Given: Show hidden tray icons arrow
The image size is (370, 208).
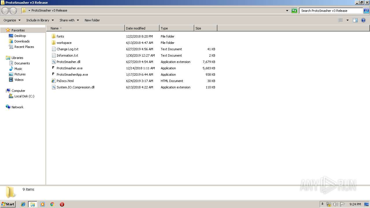Looking at the screenshot, I should coord(322,204).
